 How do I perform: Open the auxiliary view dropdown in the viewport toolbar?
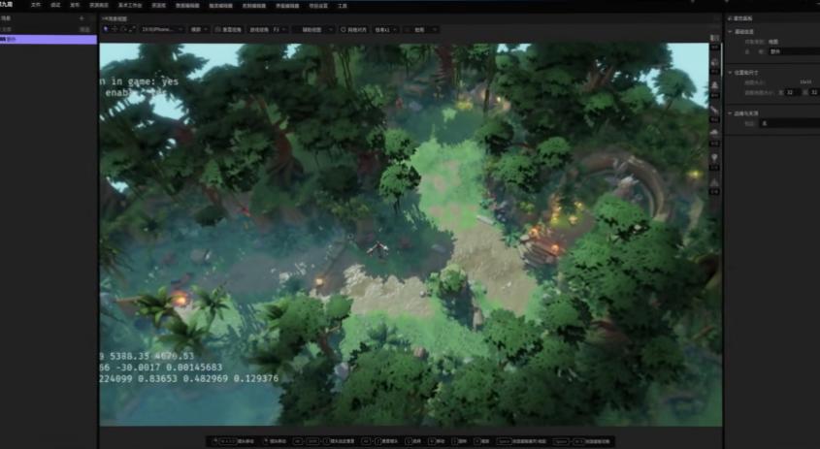(x=314, y=30)
